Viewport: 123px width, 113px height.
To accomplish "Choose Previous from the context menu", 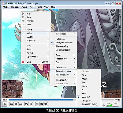I will [x=36, y=21].
